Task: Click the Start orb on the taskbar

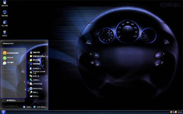Action: [x=3, y=112]
